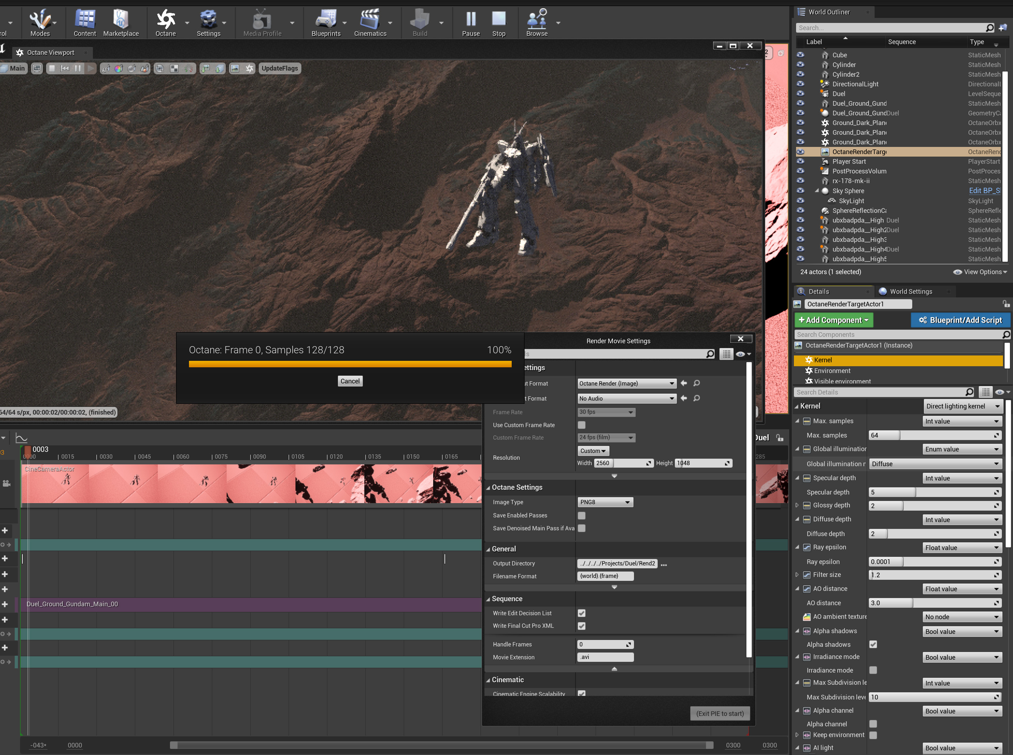Open the Direct lighting kernel dropdown
This screenshot has width=1013, height=755.
[x=962, y=406]
